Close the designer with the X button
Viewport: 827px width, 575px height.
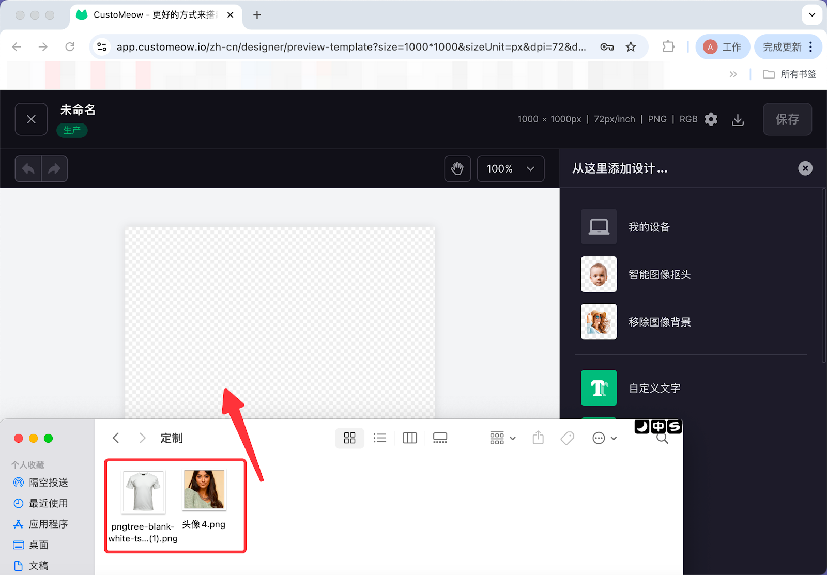(x=31, y=119)
